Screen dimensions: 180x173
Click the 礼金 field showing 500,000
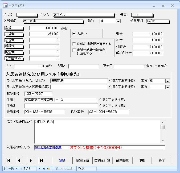148,40
